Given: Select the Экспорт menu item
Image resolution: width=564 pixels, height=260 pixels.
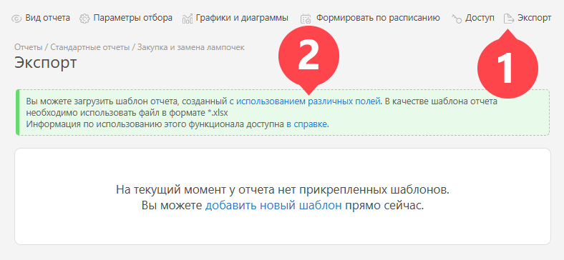Looking at the screenshot, I should pyautogui.click(x=534, y=18).
